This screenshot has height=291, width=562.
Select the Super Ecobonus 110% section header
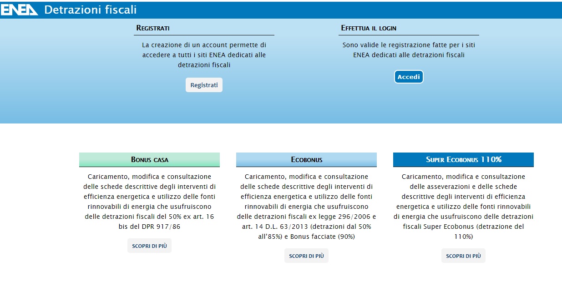point(463,159)
